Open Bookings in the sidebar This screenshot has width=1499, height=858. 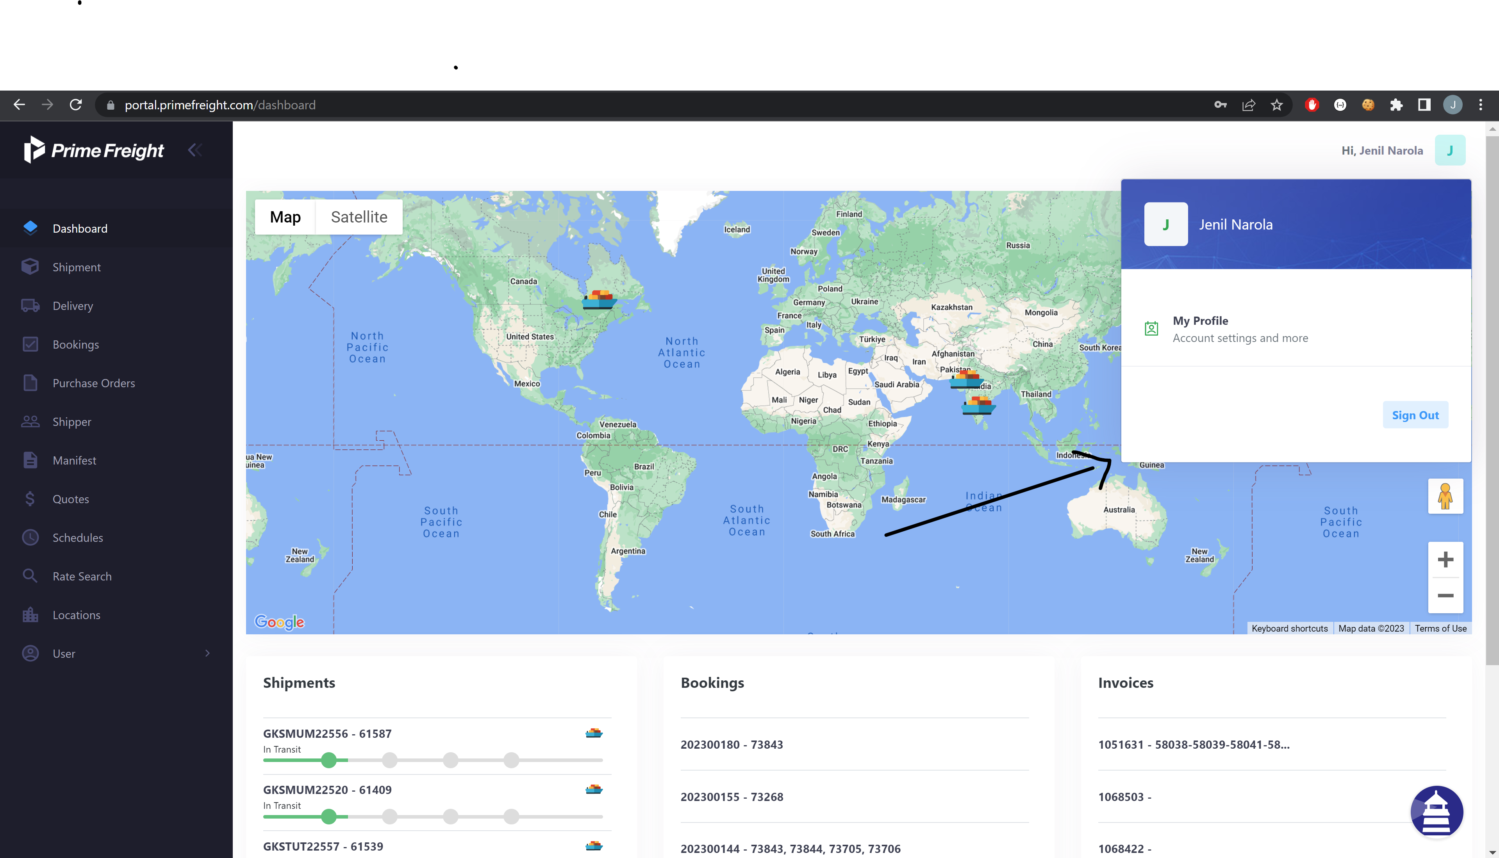pos(75,344)
